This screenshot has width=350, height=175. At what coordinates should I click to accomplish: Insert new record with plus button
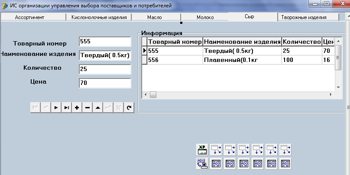tap(77, 107)
